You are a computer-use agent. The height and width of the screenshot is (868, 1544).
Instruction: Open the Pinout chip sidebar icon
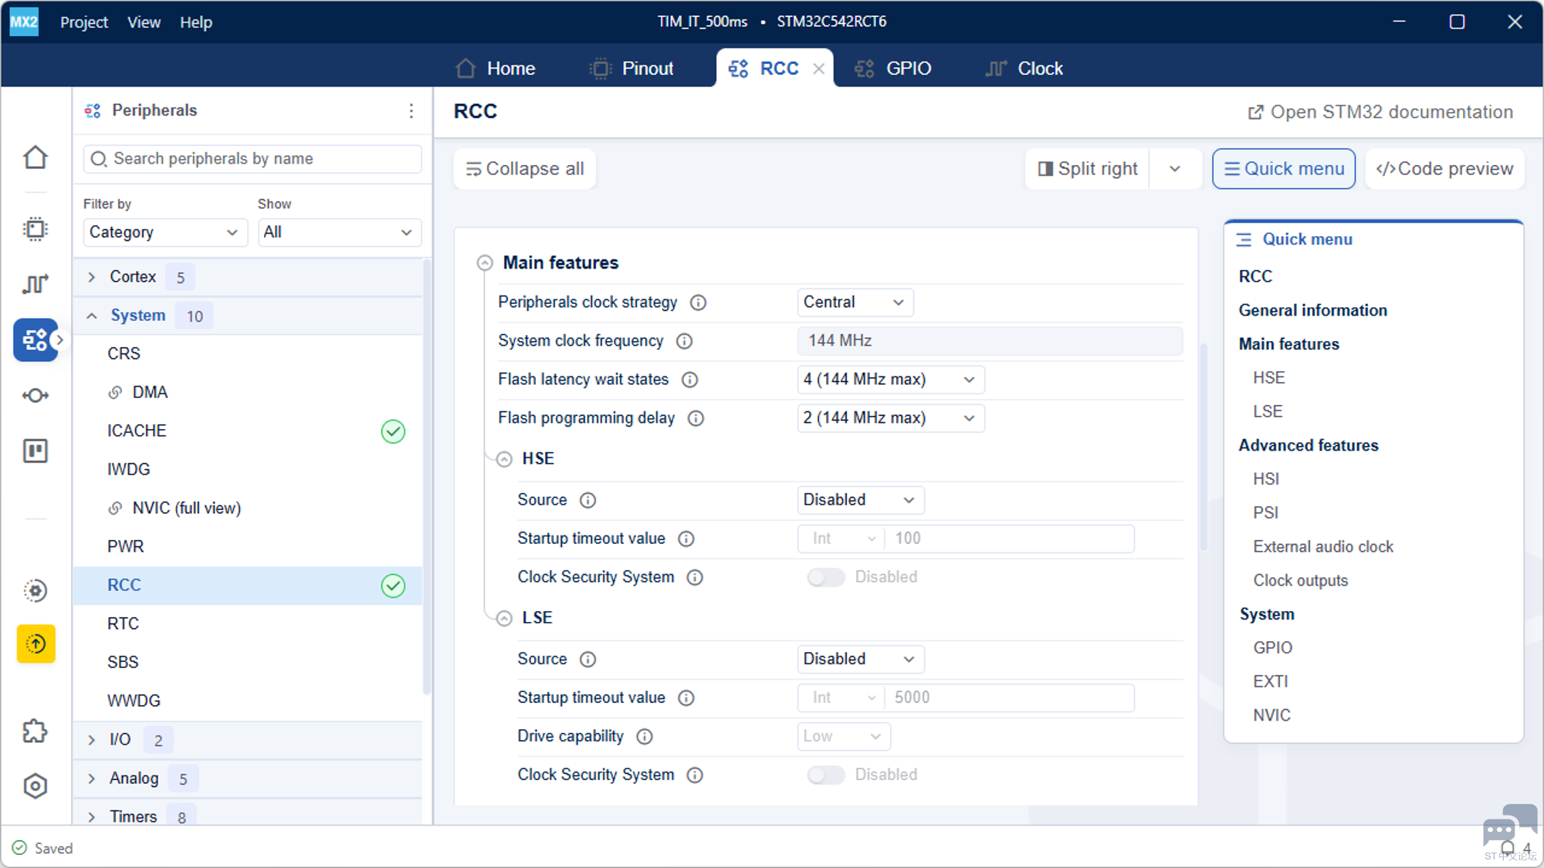pyautogui.click(x=36, y=229)
